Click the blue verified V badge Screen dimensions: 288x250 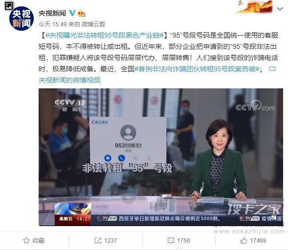coord(72,13)
